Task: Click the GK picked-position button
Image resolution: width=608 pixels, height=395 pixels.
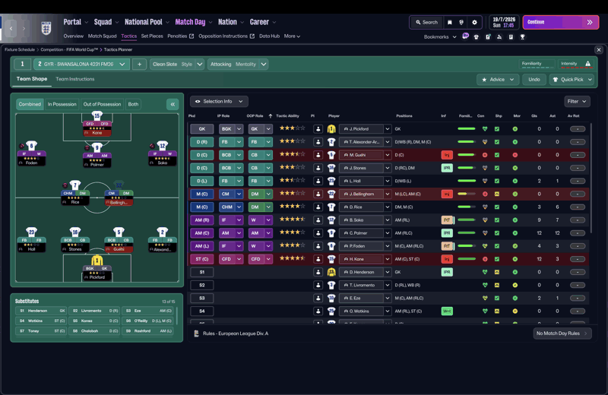Action: pos(201,128)
